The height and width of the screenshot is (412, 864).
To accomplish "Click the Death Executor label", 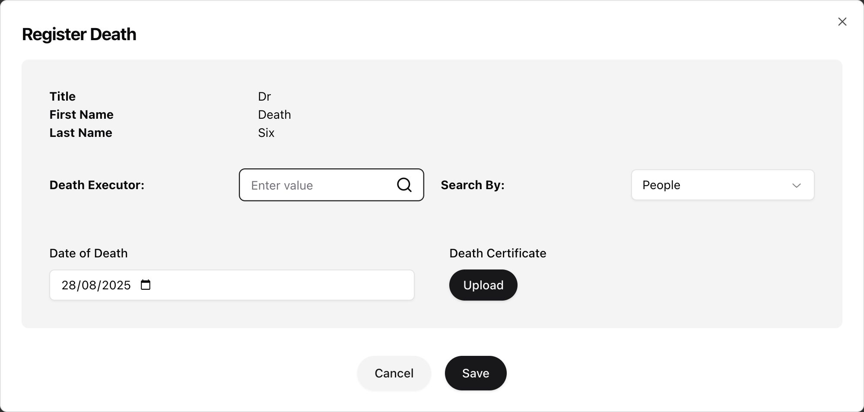I will pos(97,185).
